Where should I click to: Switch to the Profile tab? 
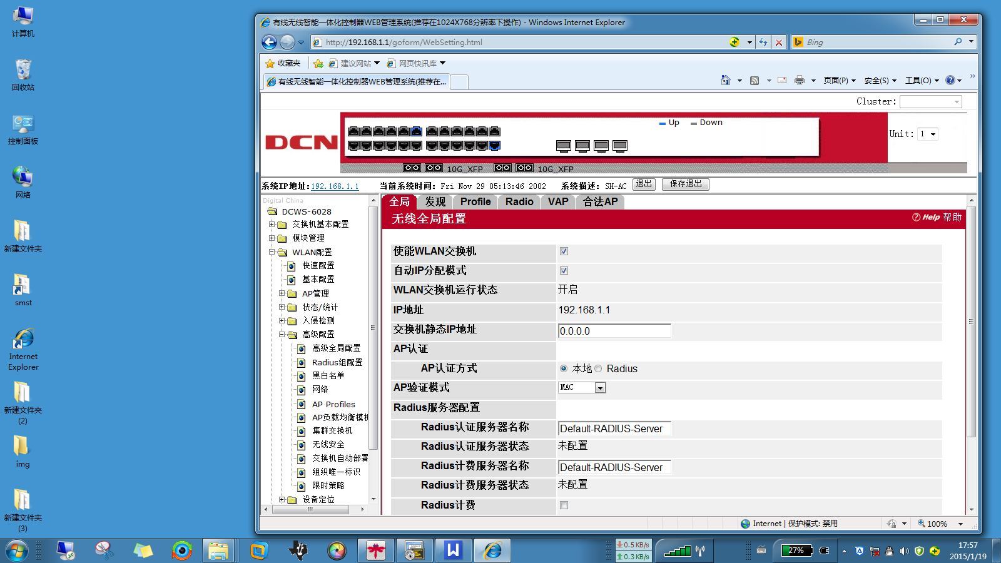475,201
